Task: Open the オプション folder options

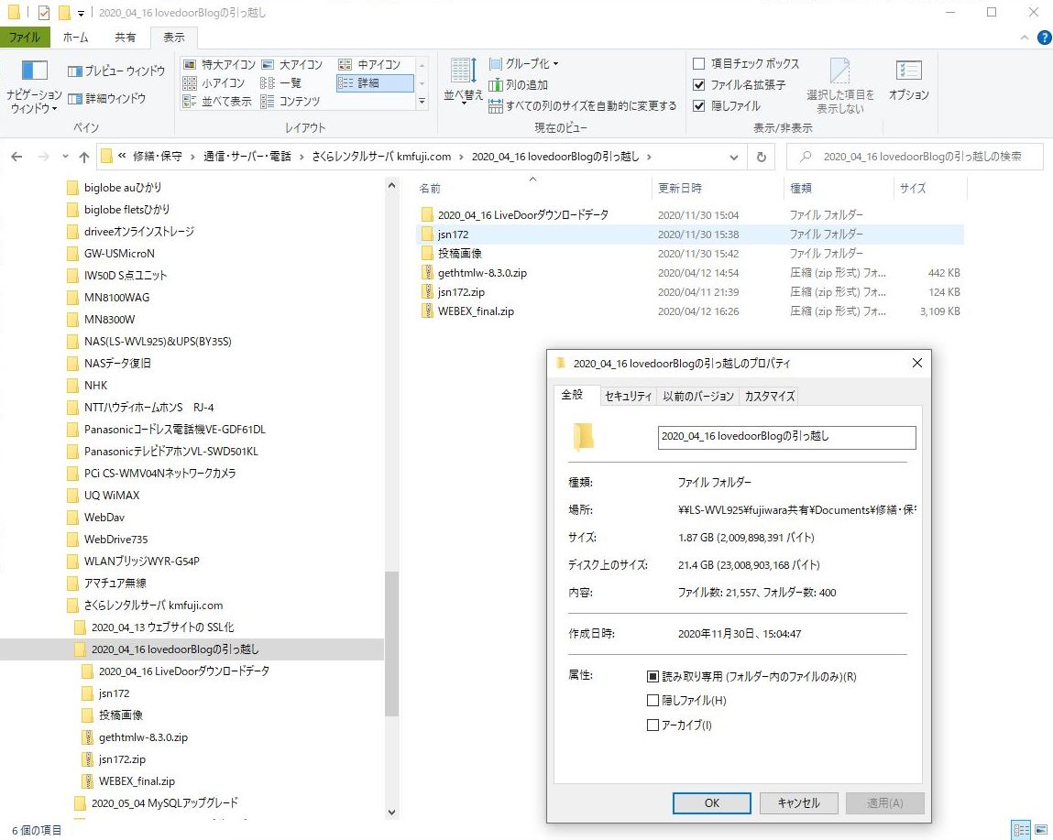Action: coord(908,80)
